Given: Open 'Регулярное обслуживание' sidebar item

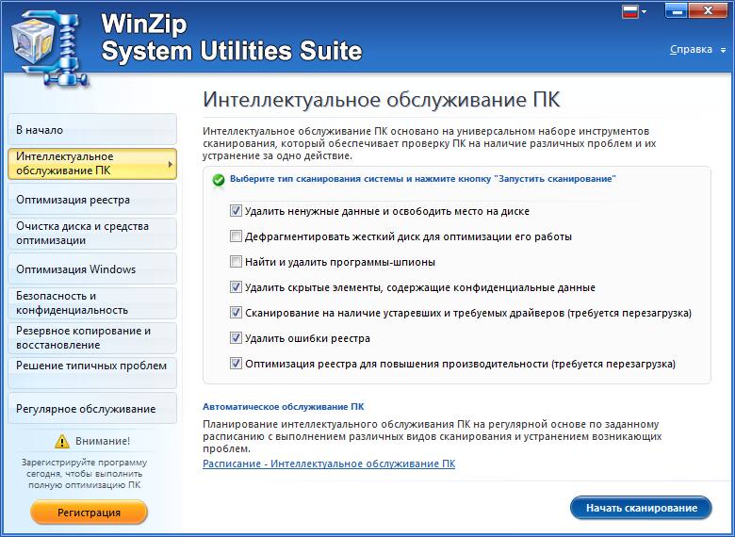Looking at the screenshot, I should click(x=90, y=409).
